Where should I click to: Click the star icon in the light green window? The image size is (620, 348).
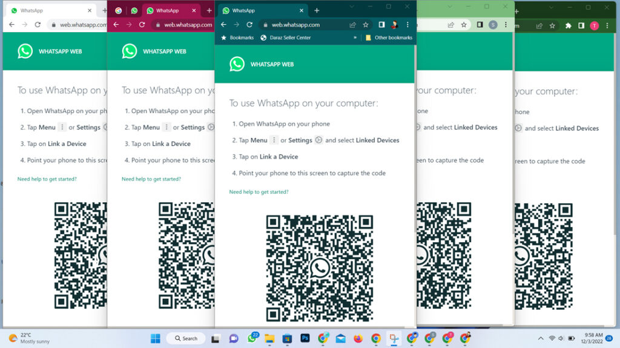464,25
